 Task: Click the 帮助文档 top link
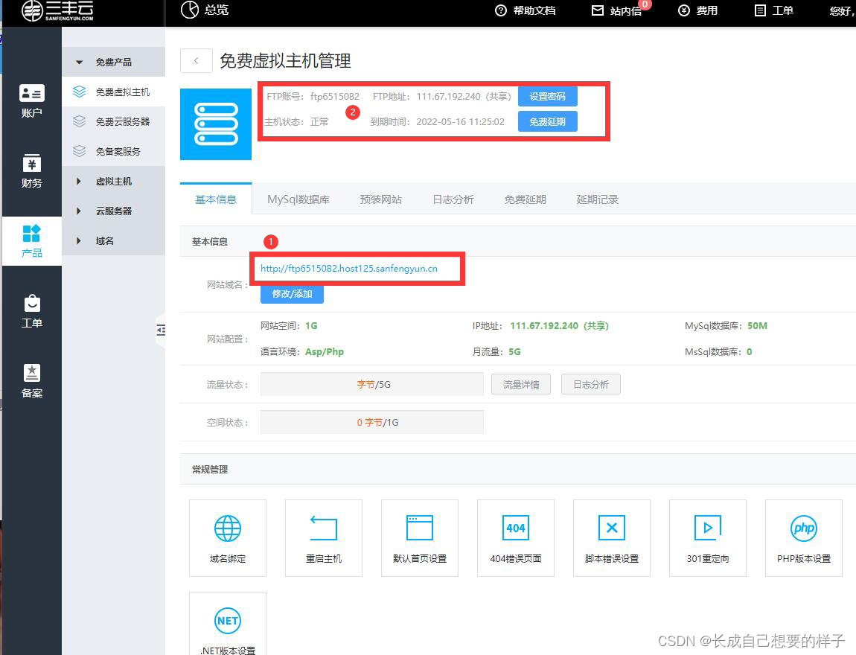(x=534, y=10)
